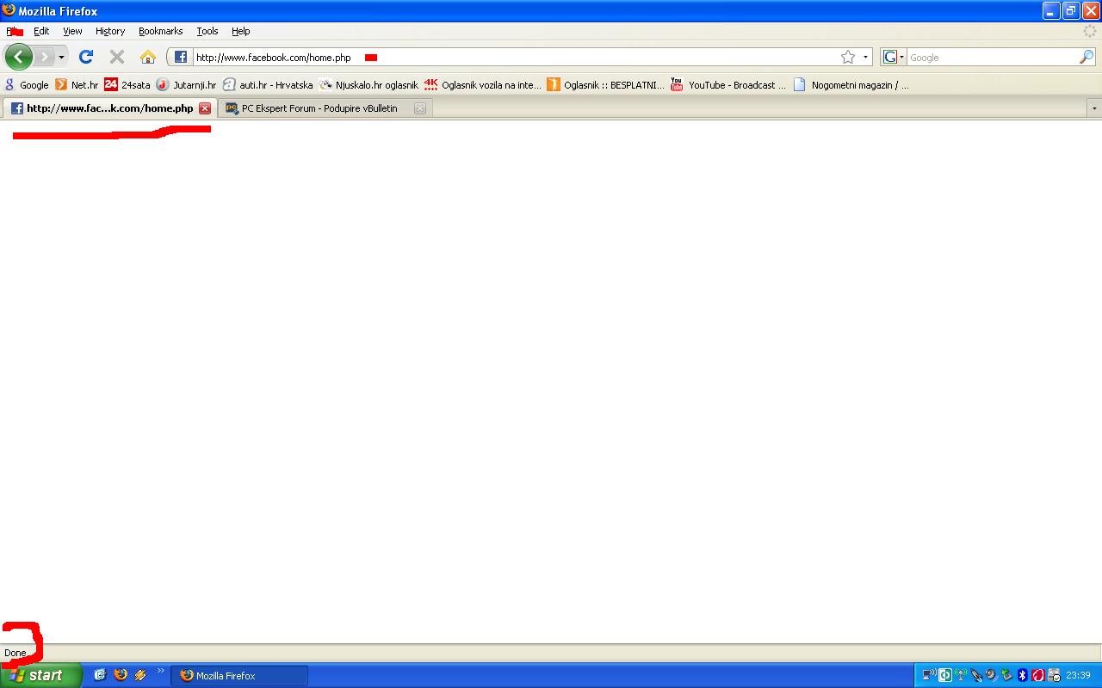Click the rocket tray icon
This screenshot has width=1102, height=688.
click(976, 675)
